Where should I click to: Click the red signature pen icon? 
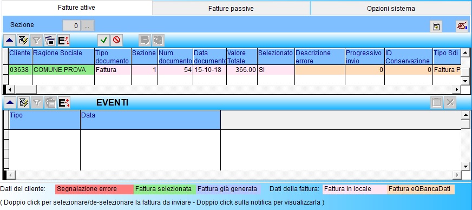[x=462, y=26]
